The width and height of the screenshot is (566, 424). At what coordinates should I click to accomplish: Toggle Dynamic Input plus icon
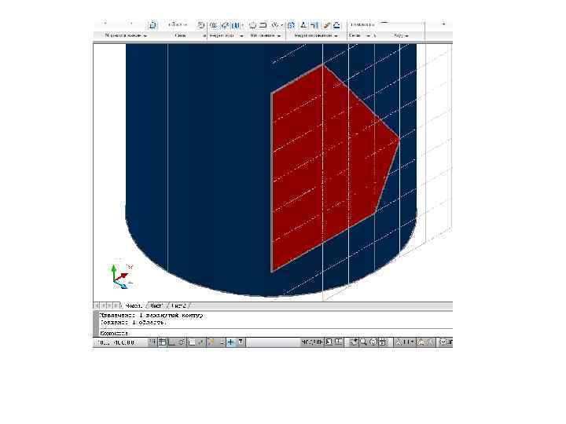230,342
